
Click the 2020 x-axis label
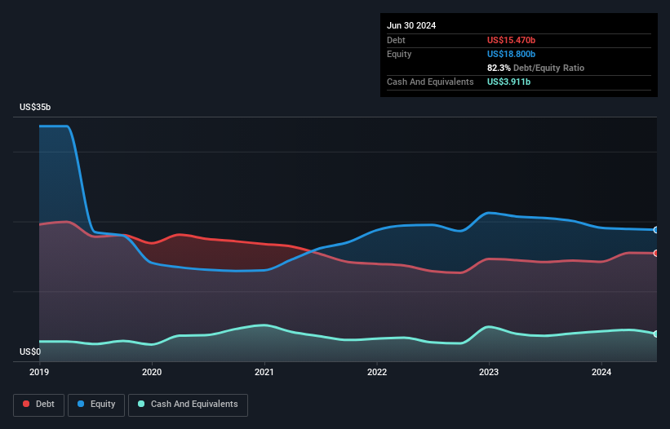point(152,372)
